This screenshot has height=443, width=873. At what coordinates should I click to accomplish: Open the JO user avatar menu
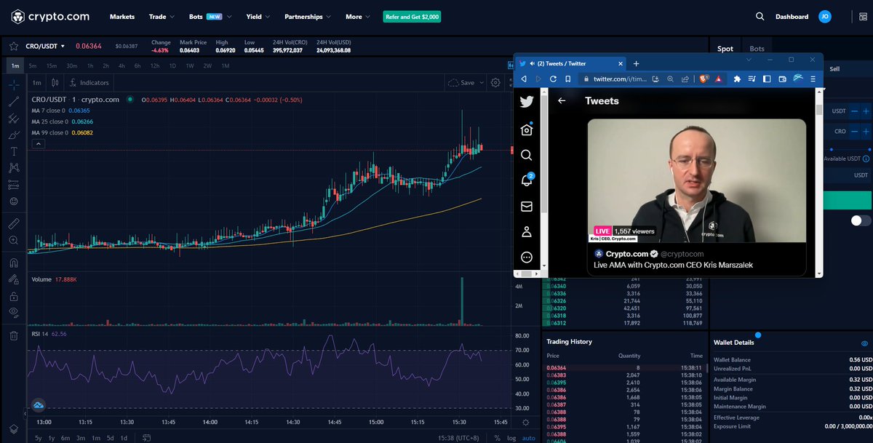click(824, 16)
